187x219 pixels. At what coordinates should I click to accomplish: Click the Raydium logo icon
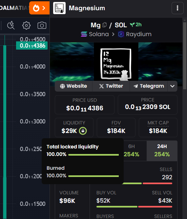(x=121, y=34)
